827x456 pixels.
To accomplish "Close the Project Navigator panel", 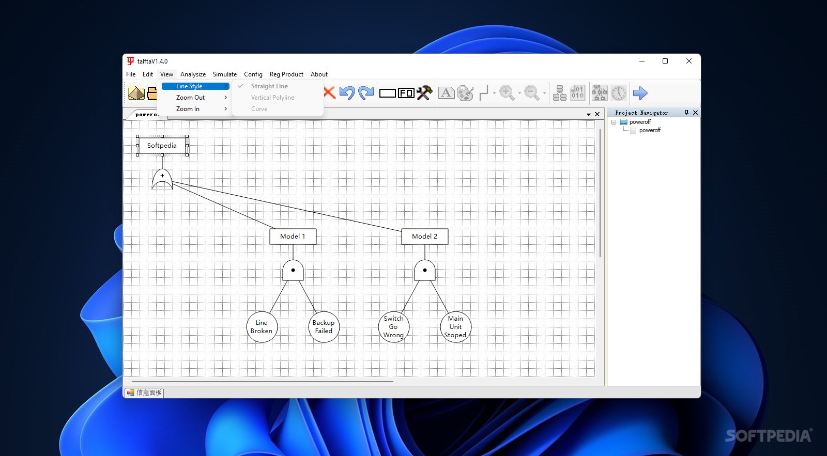I will pos(695,113).
